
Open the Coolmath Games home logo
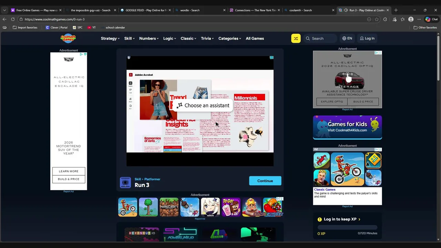click(x=68, y=38)
